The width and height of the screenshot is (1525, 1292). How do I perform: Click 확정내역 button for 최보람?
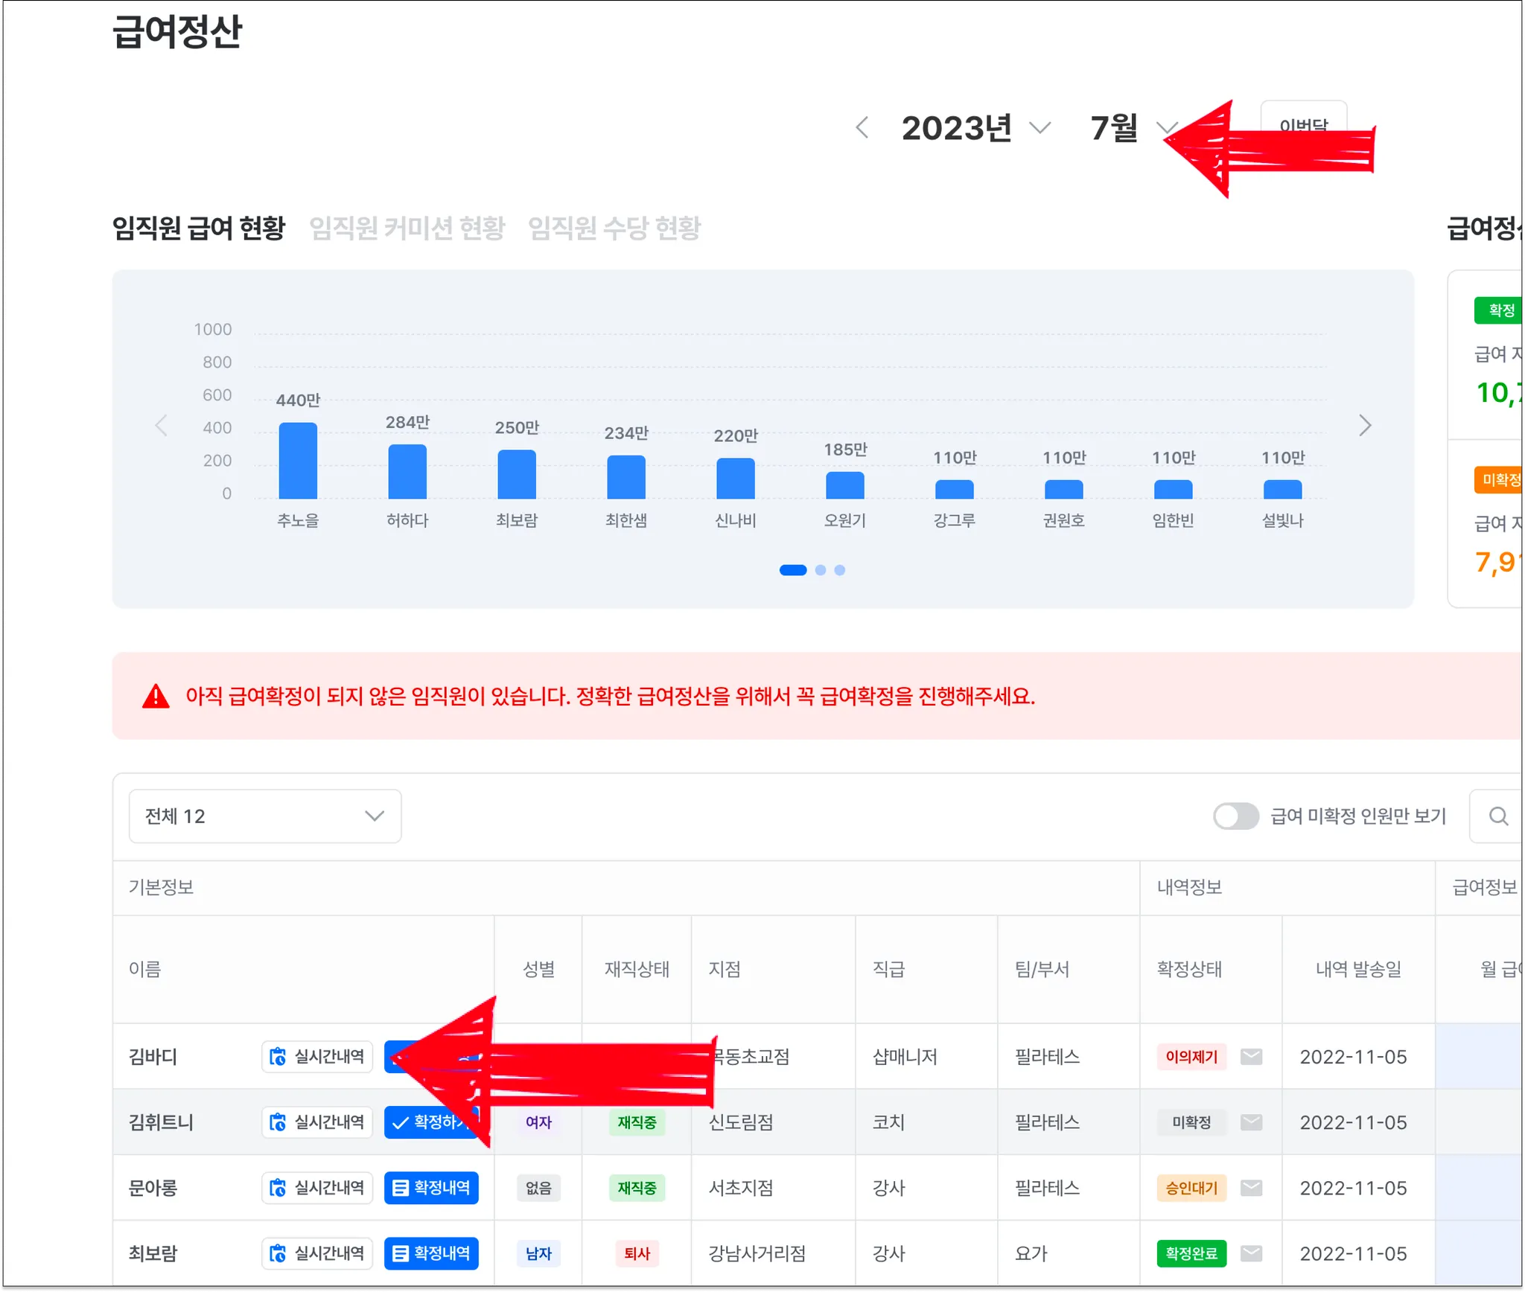pyautogui.click(x=431, y=1253)
